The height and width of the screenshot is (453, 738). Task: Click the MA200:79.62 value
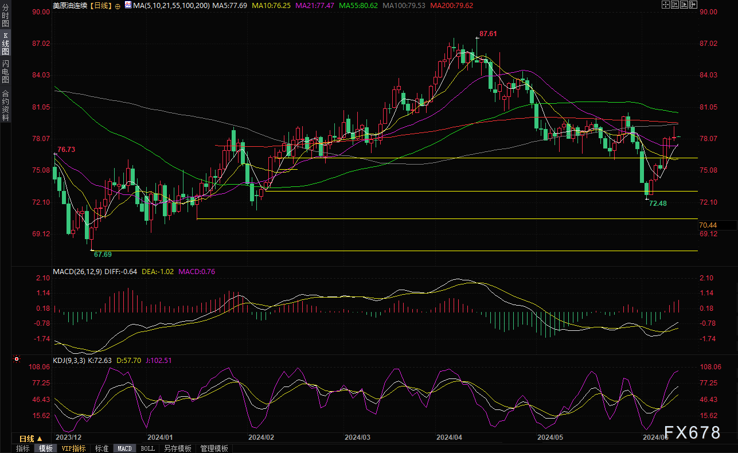click(452, 5)
